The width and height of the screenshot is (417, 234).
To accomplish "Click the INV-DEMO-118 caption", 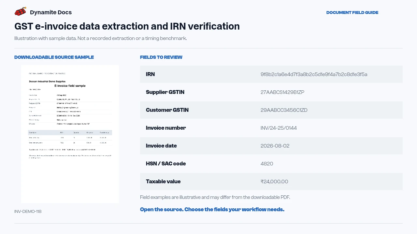I will pos(28,212).
